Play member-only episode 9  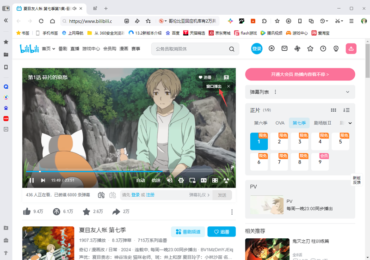pyautogui.click(x=320, y=162)
